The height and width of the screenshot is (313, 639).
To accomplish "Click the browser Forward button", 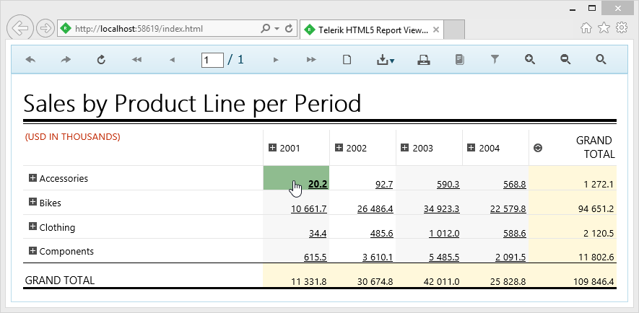I will [x=45, y=29].
